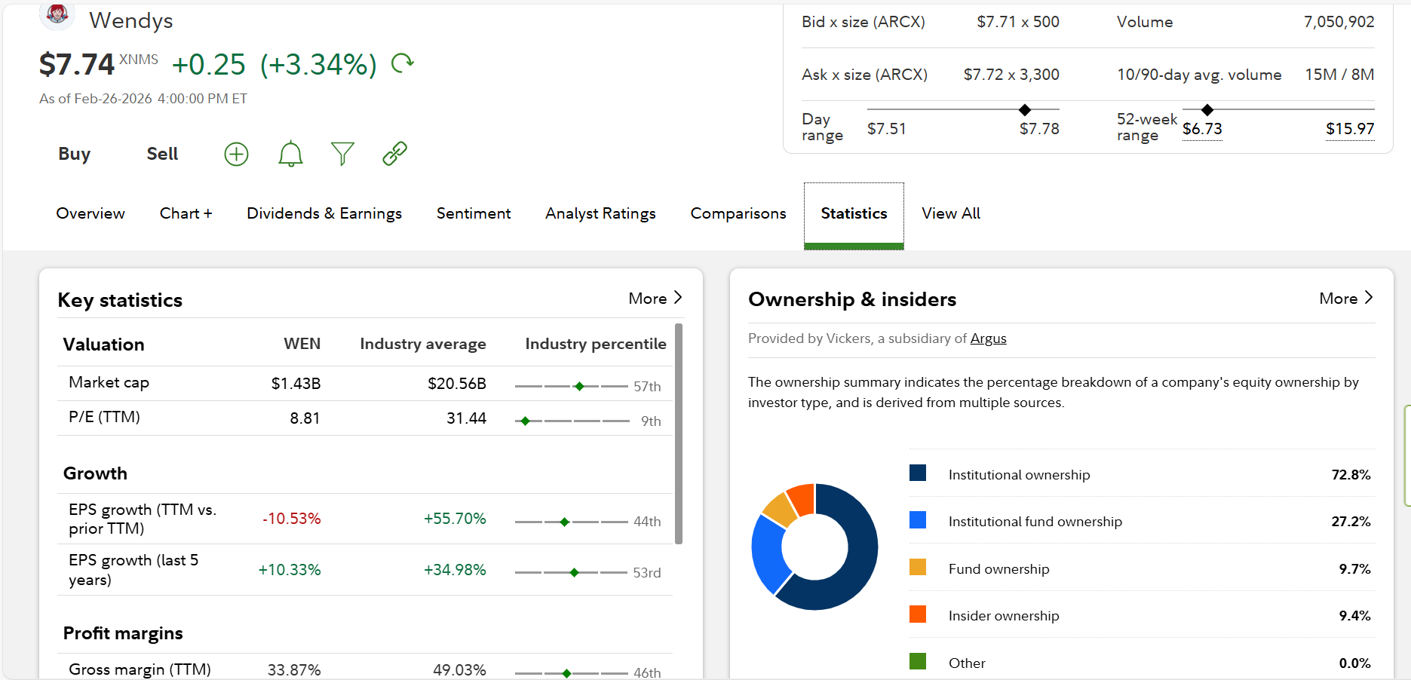Go to Dividends & Earnings tab
The height and width of the screenshot is (680, 1411).
(324, 213)
